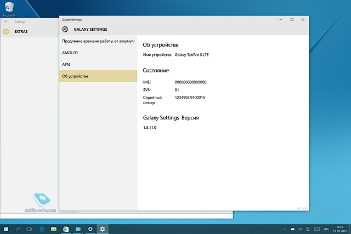Click the Extras gear icon in Settings window
This screenshot has width=351, height=234.
pos(6,32)
